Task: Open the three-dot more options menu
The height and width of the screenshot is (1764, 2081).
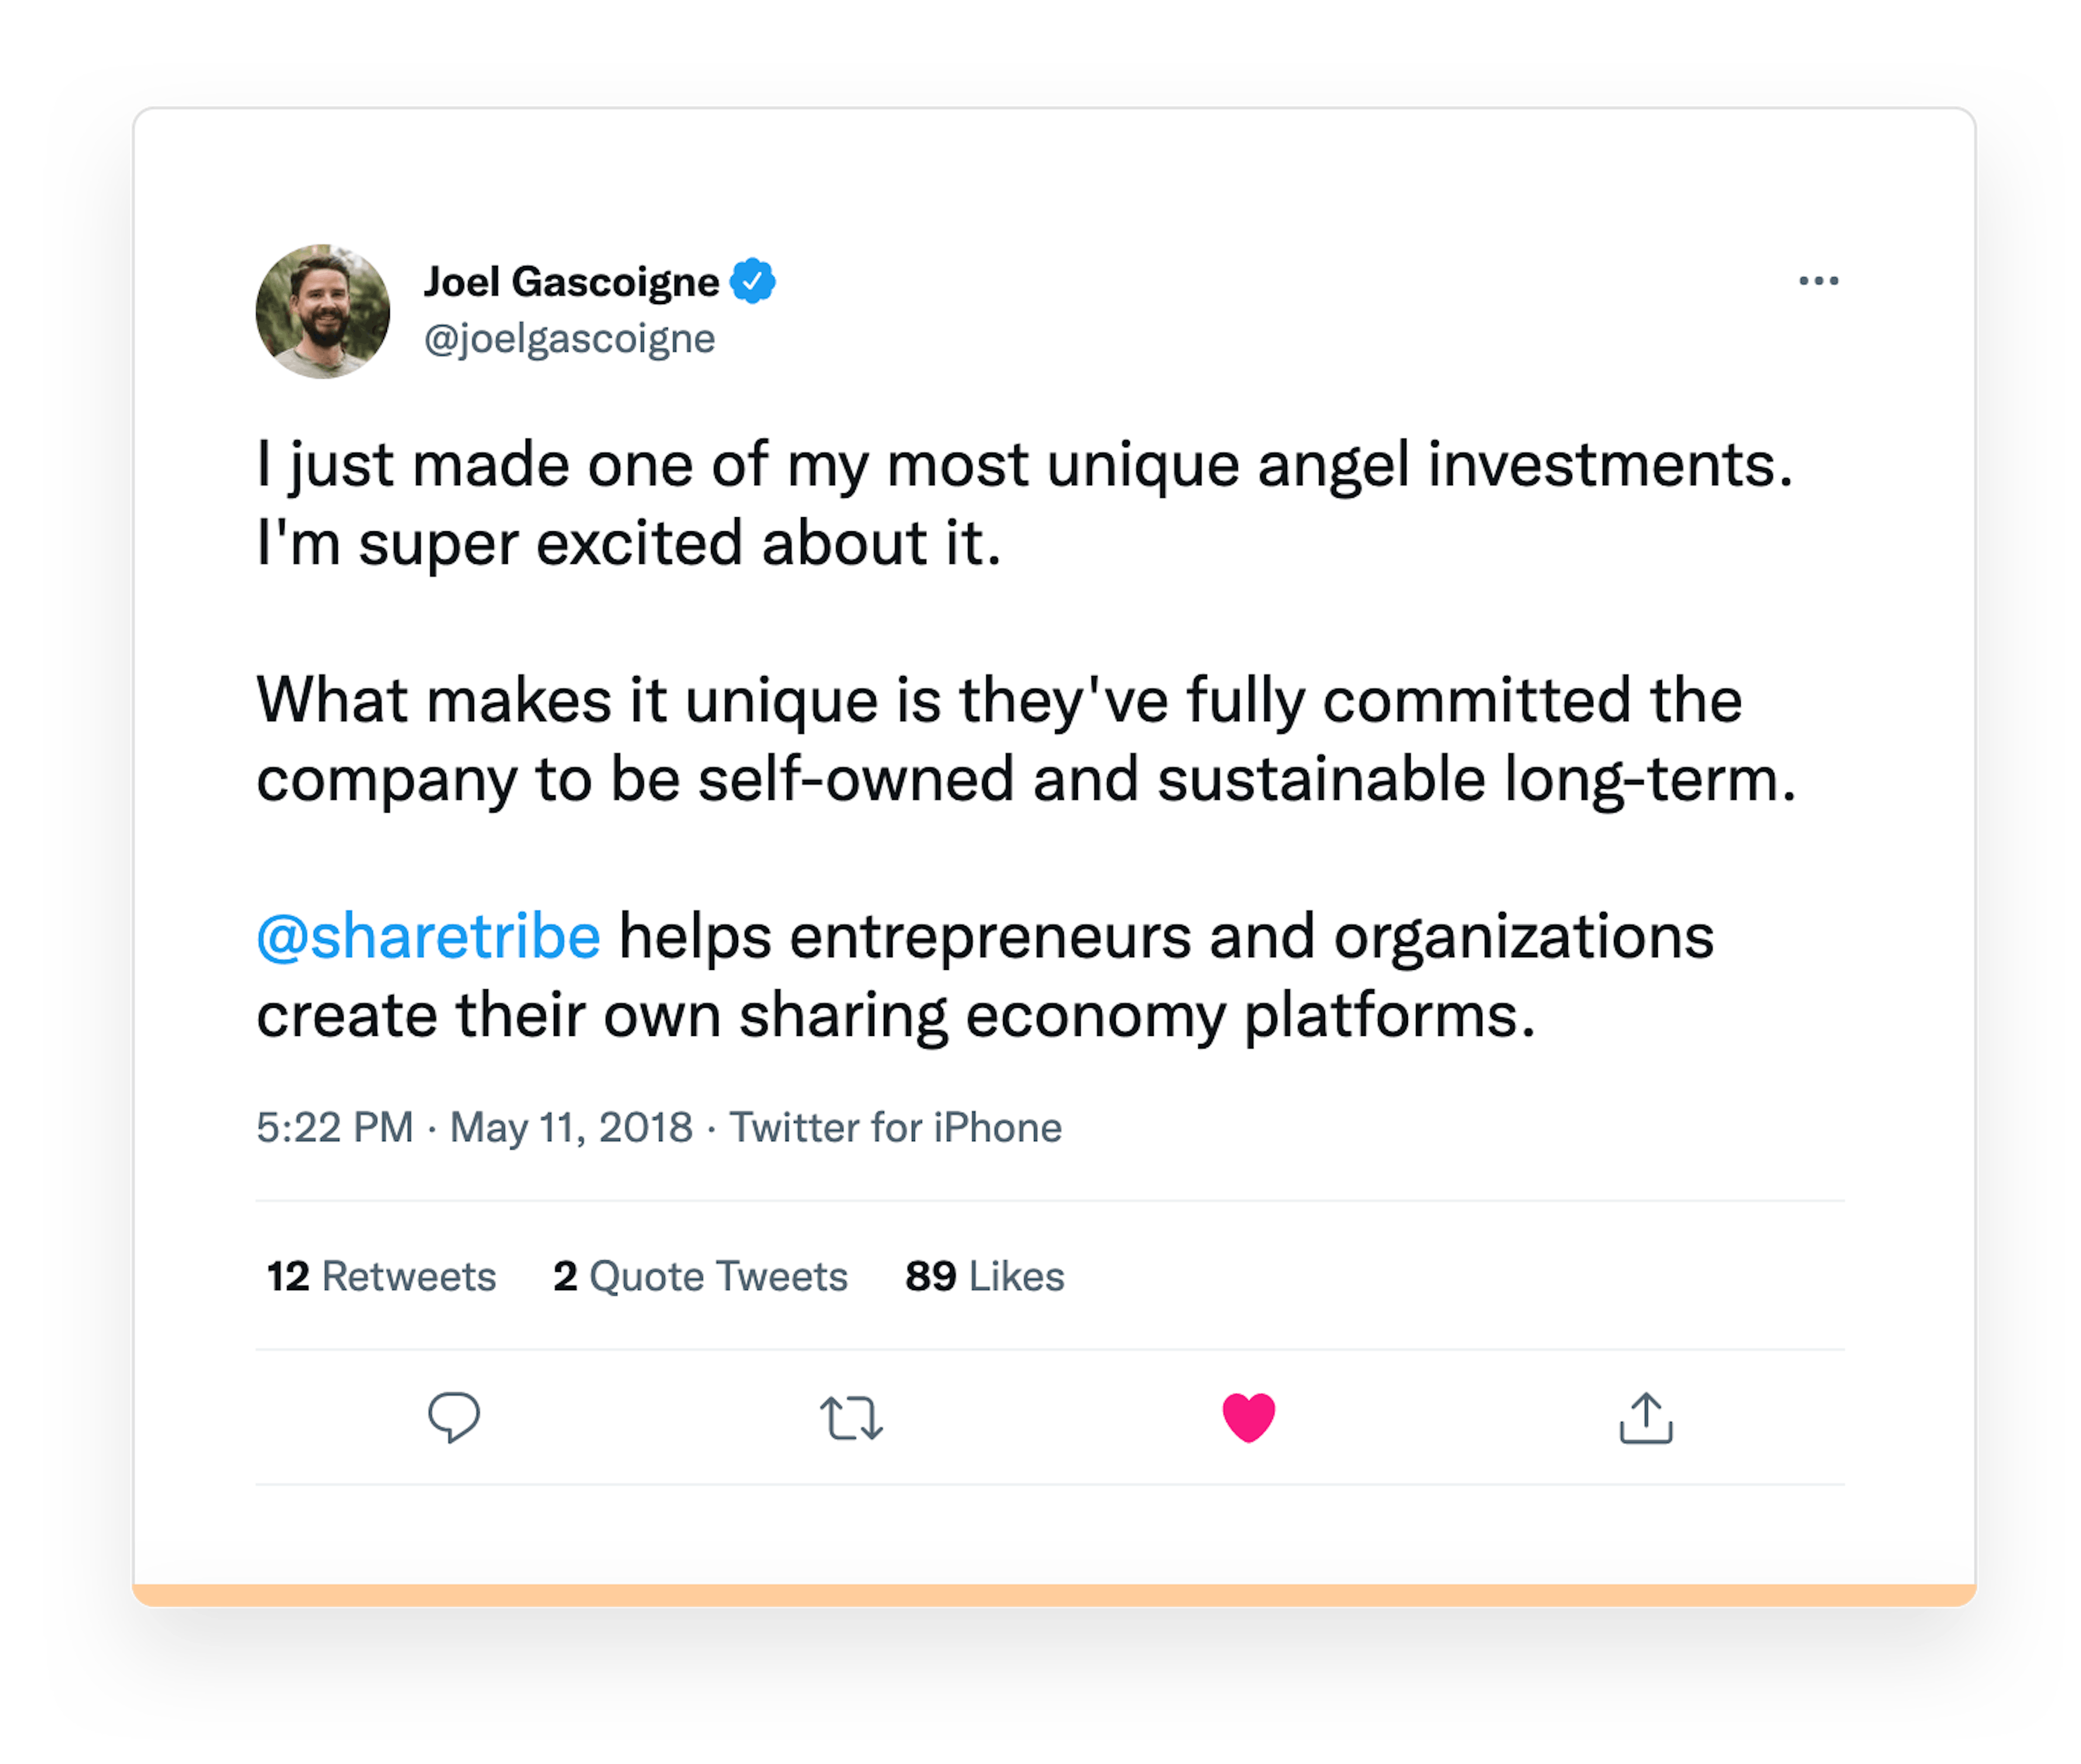Action: [x=1818, y=281]
